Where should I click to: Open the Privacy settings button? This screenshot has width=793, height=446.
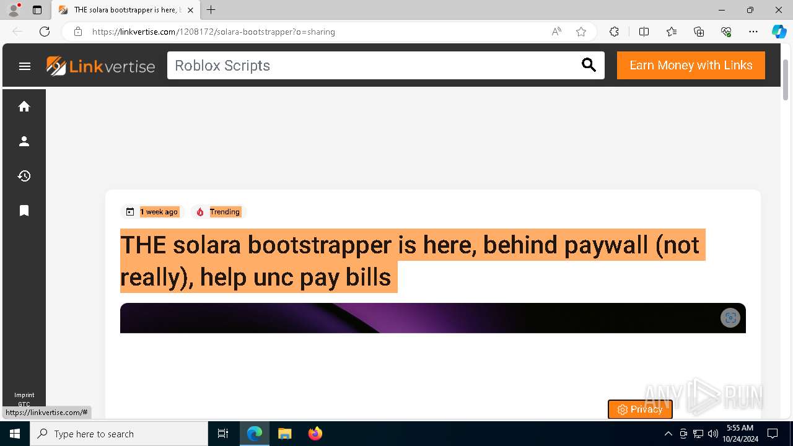pos(640,409)
